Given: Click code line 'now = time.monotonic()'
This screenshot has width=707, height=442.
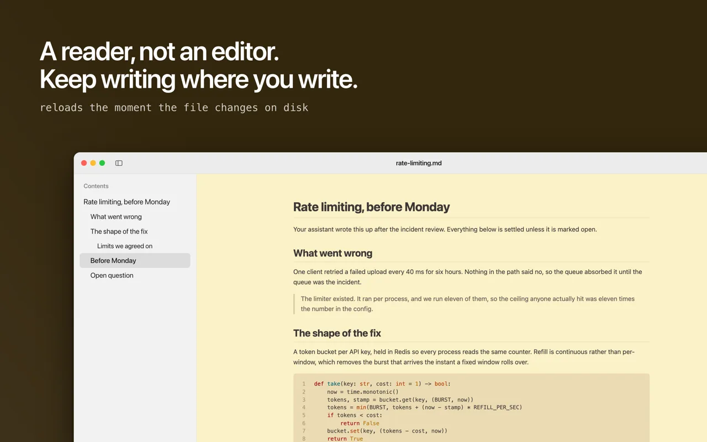Looking at the screenshot, I should (x=362, y=392).
